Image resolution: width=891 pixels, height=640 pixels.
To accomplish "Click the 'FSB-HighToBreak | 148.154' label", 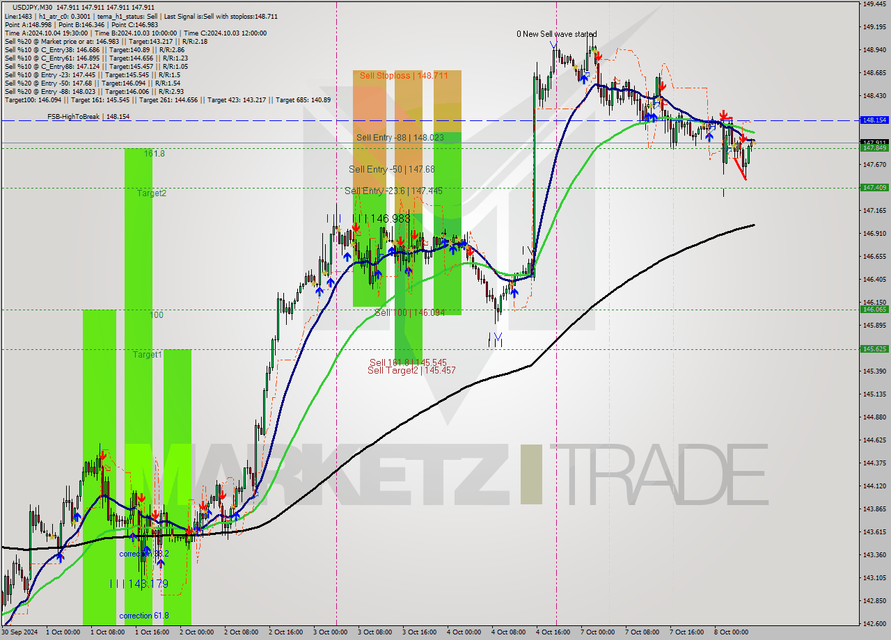I will [88, 117].
